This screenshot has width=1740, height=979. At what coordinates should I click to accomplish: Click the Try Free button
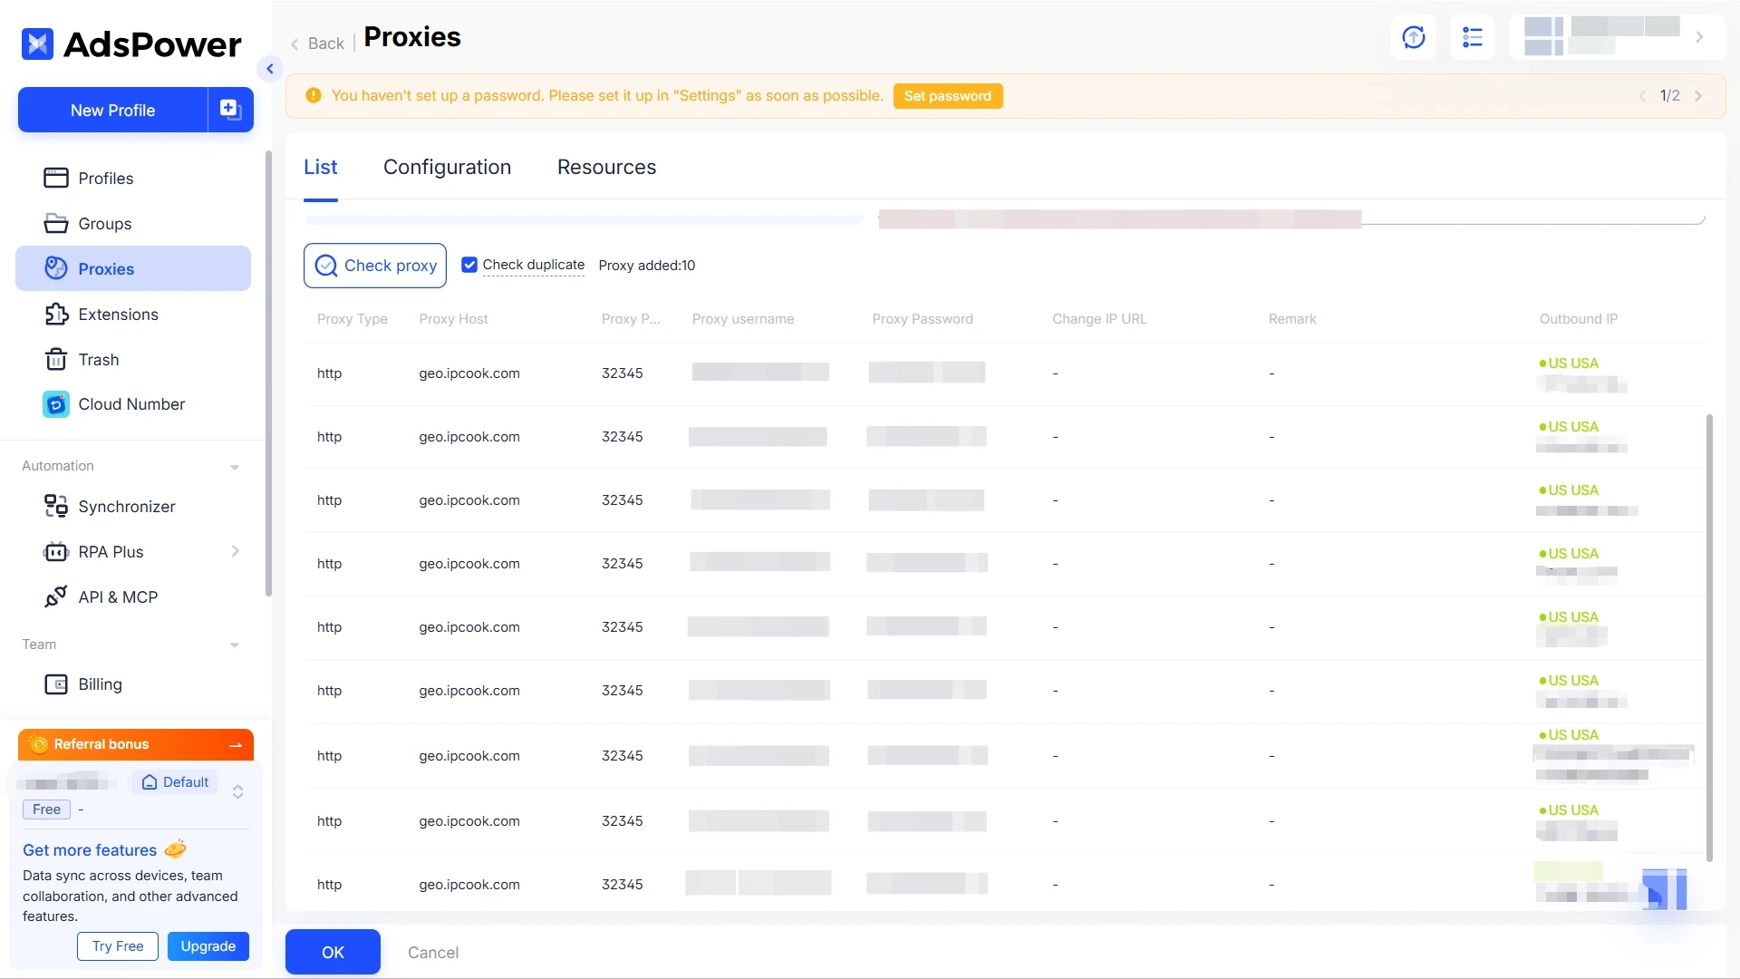[x=117, y=945]
